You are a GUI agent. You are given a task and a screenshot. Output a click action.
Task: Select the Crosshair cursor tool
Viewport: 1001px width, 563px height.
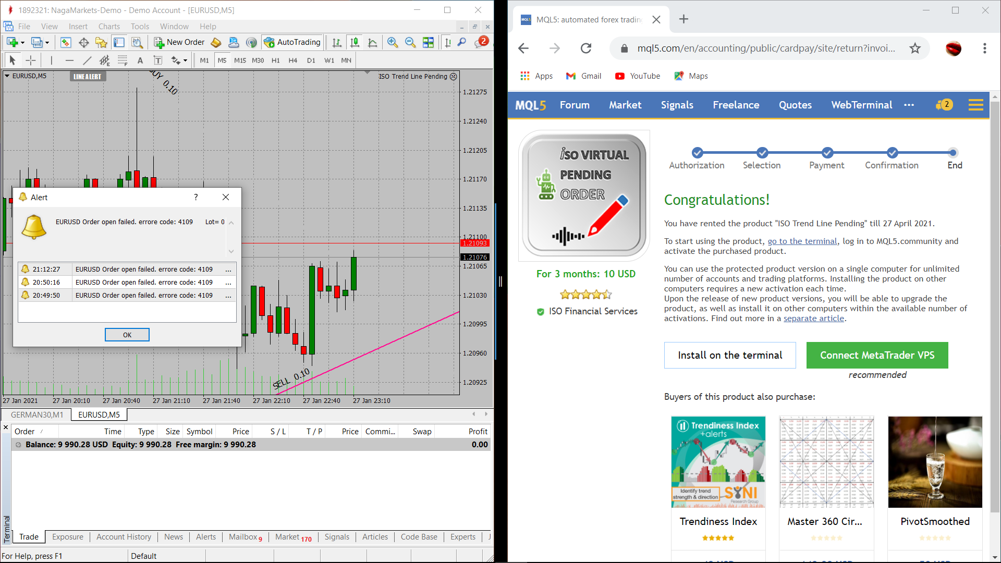coord(31,60)
